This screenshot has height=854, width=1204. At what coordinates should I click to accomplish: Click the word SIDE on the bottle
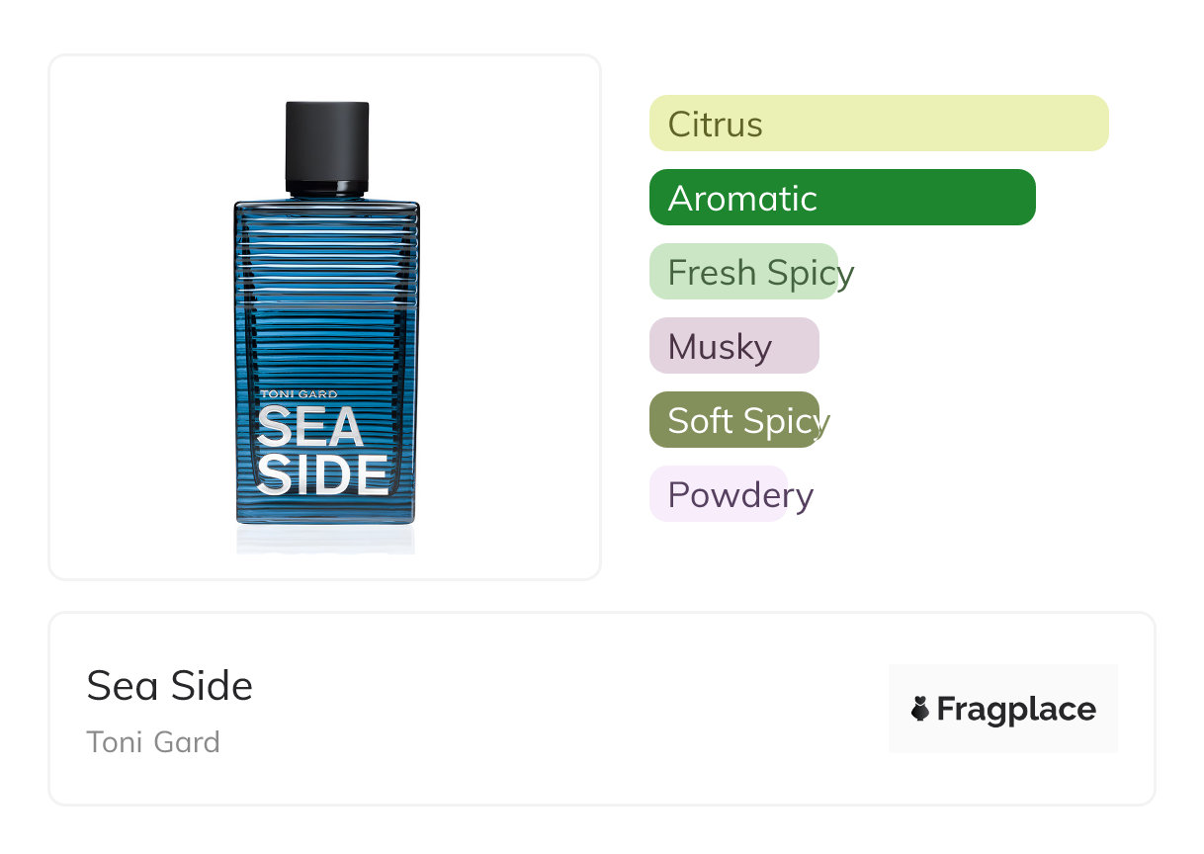pos(322,474)
